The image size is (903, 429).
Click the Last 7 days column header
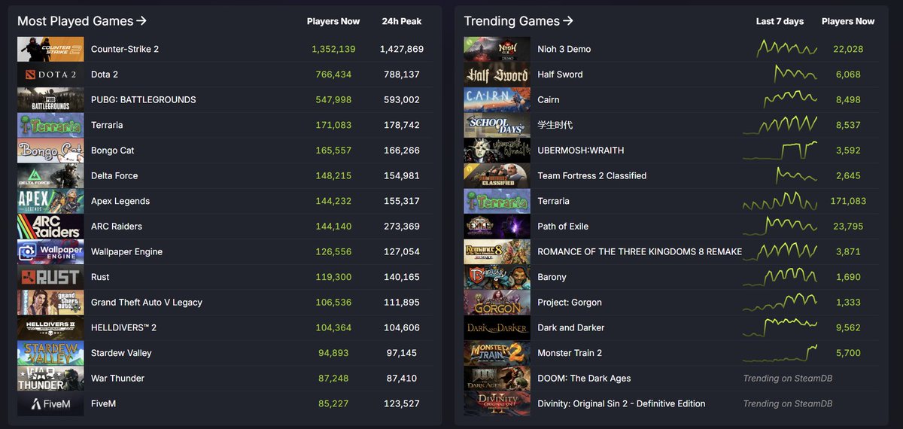780,21
